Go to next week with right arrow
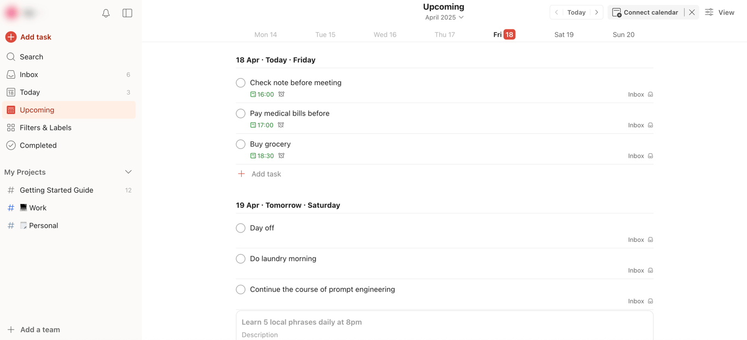Viewport: 747px width, 340px height. (x=597, y=13)
